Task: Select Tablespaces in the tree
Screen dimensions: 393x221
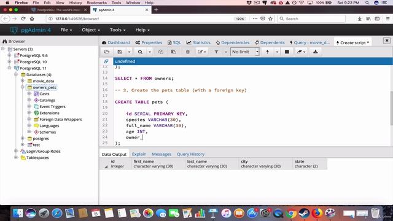Action: 37,158
